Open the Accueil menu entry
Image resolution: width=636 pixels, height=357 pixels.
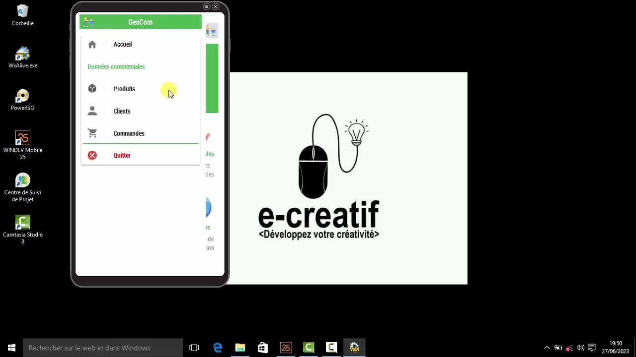pos(141,44)
